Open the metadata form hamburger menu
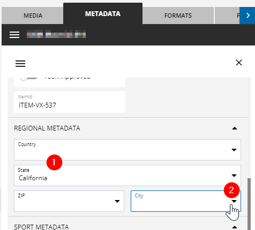The height and width of the screenshot is (230, 255). point(20,64)
